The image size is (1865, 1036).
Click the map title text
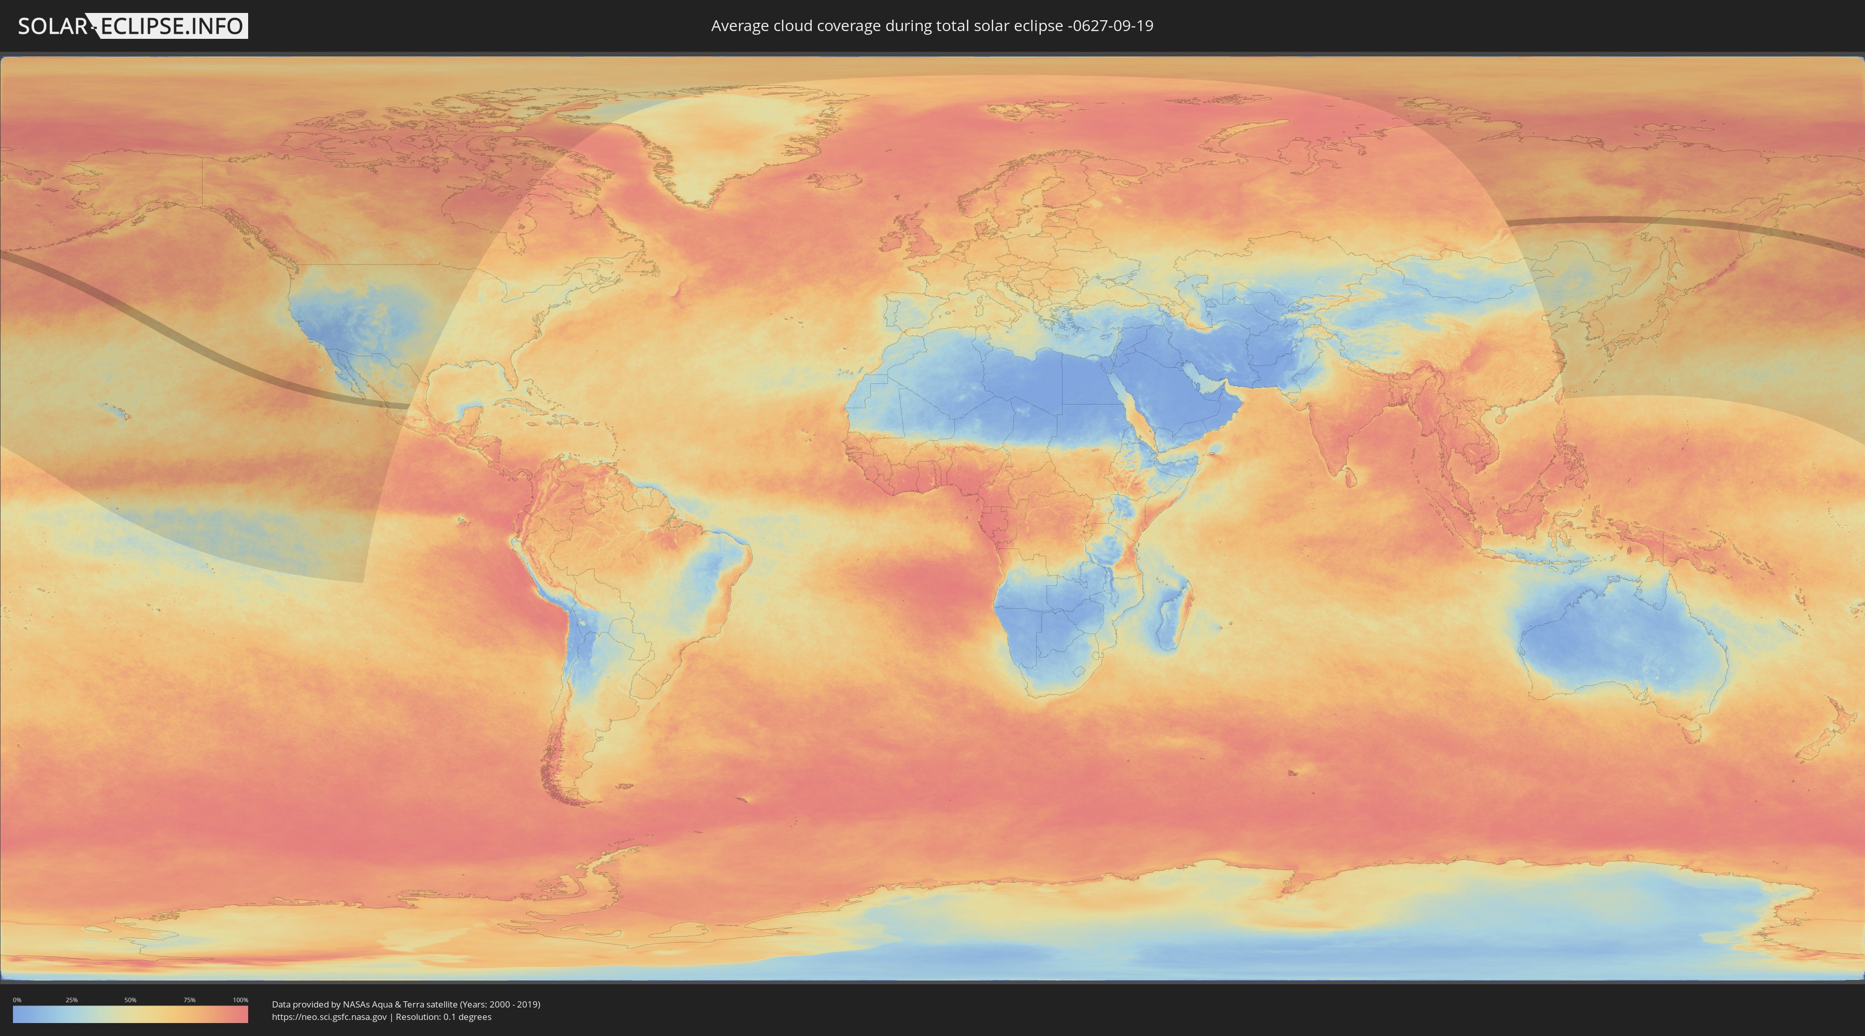pyautogui.click(x=932, y=26)
